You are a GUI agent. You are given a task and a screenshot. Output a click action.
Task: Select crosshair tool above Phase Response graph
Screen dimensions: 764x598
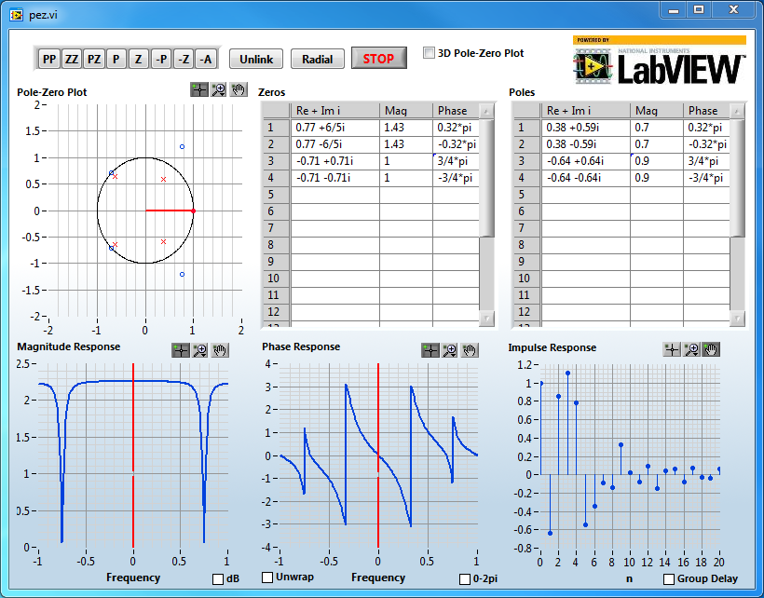coord(430,350)
